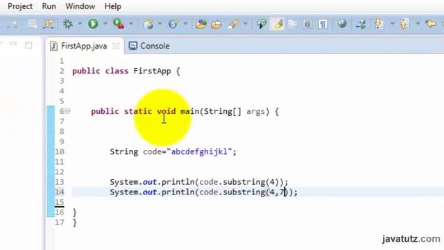
Task: Click the greyed-out folders toolbar icon
Action: (292, 24)
